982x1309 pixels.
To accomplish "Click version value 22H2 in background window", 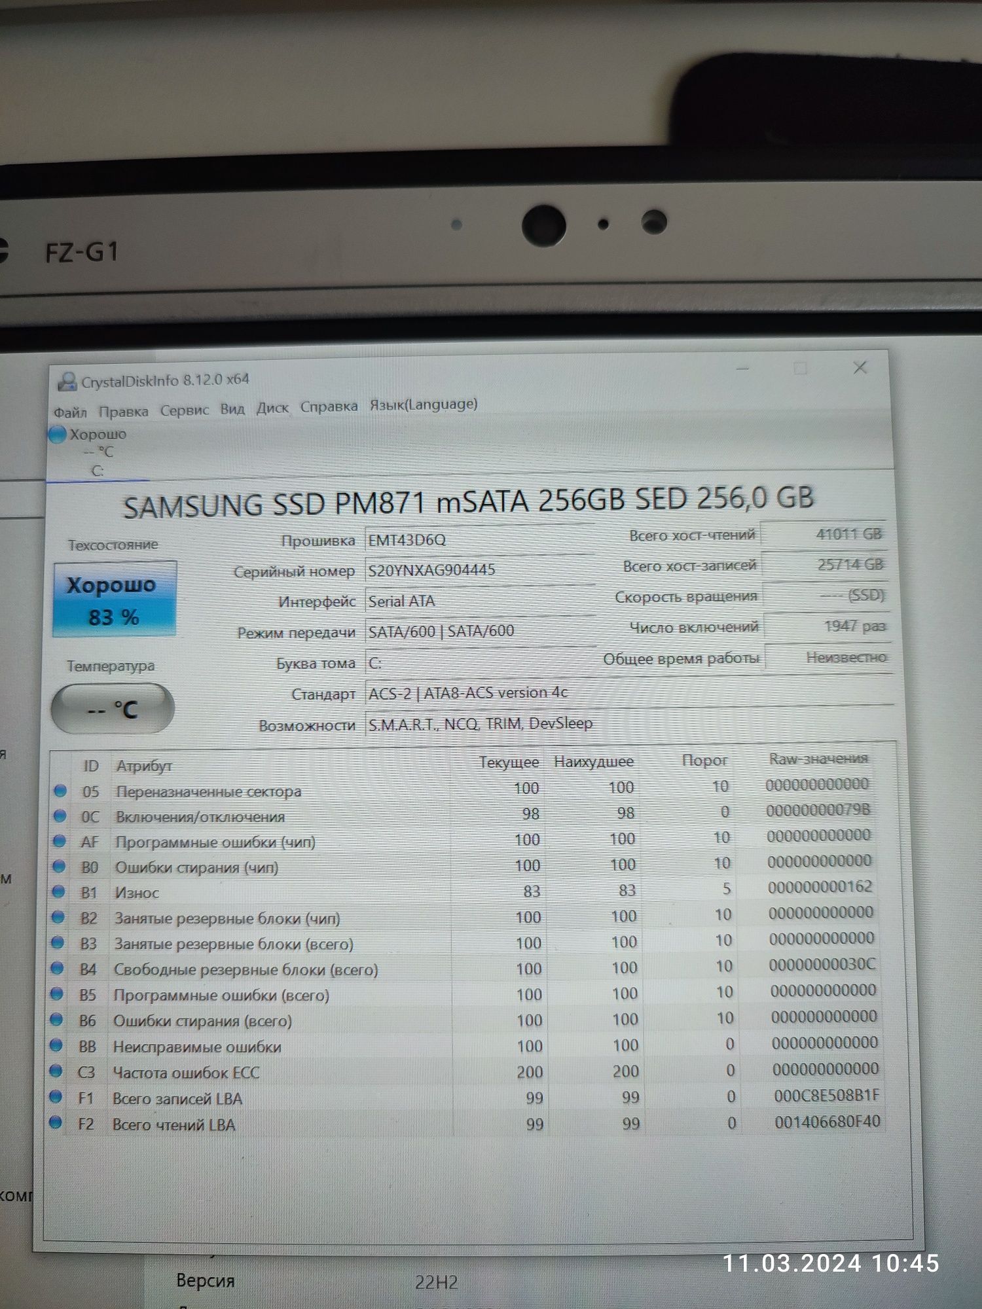I will (436, 1282).
